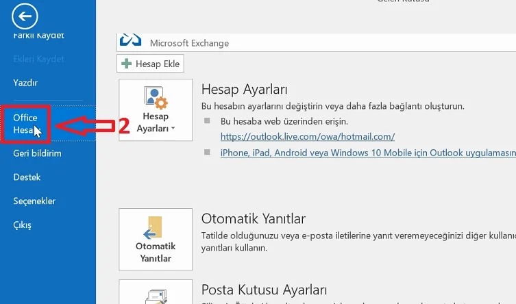
Task: Click the Otomatik Yanıtlar door-arrow icon
Action: [153, 227]
